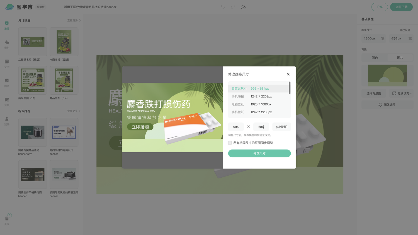Open the 文字 sidebar panel

tap(7, 64)
